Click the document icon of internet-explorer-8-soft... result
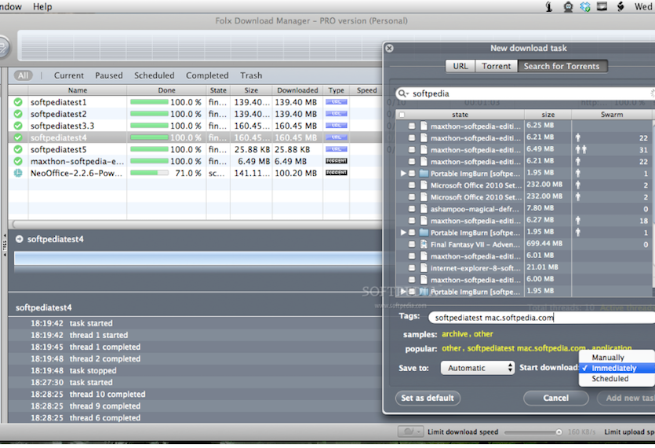 pos(424,268)
